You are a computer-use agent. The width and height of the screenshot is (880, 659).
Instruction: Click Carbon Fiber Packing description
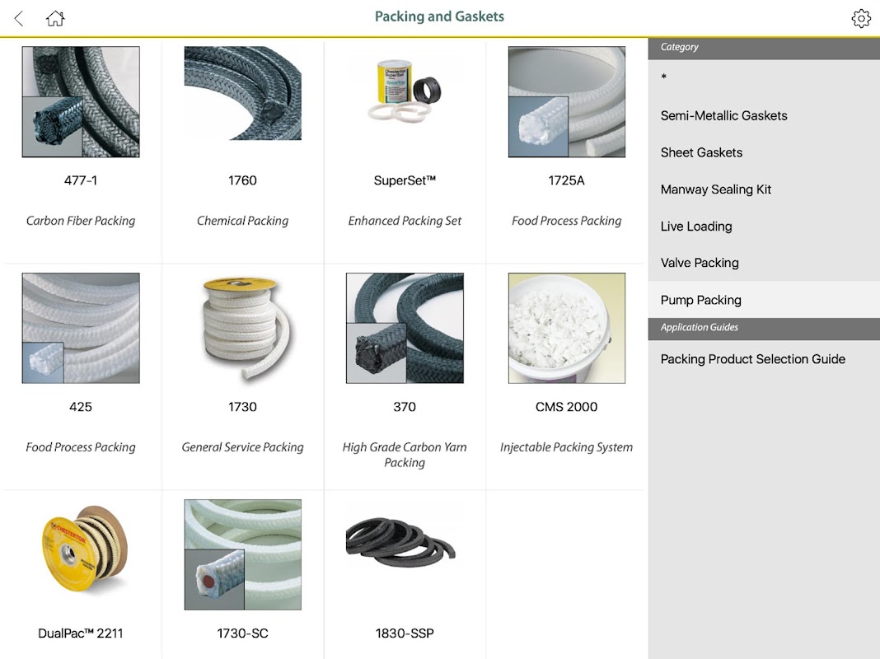[x=81, y=221]
